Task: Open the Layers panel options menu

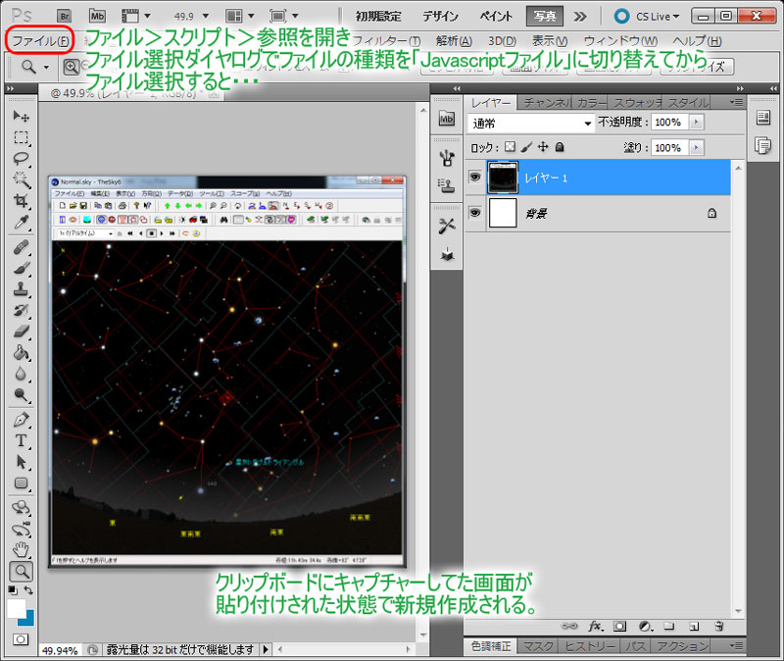Action: tap(736, 102)
